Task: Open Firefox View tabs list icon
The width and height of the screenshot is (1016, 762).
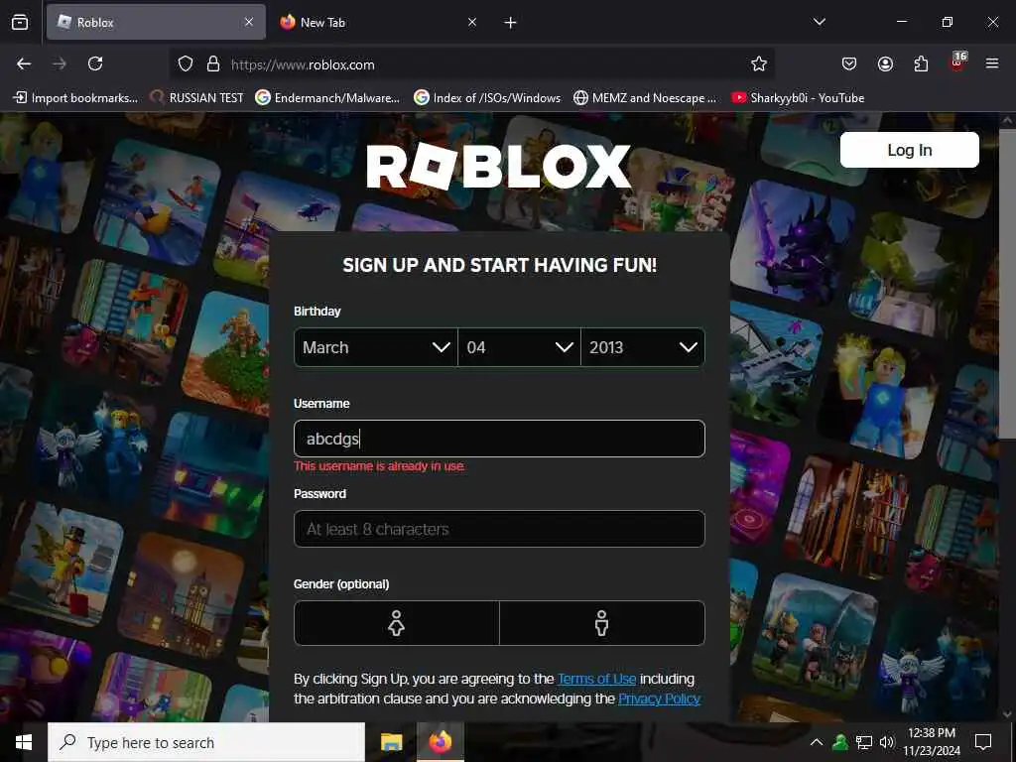Action: point(20,22)
